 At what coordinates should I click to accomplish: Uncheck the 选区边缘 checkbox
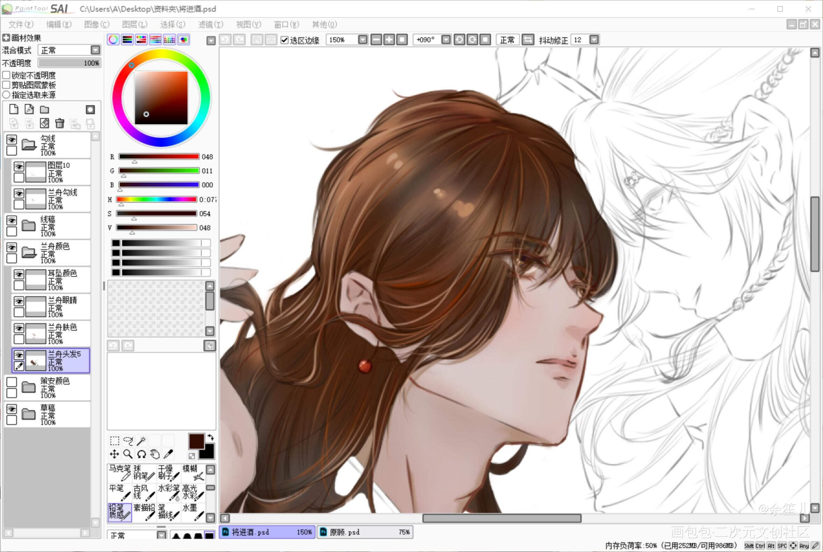pos(285,40)
